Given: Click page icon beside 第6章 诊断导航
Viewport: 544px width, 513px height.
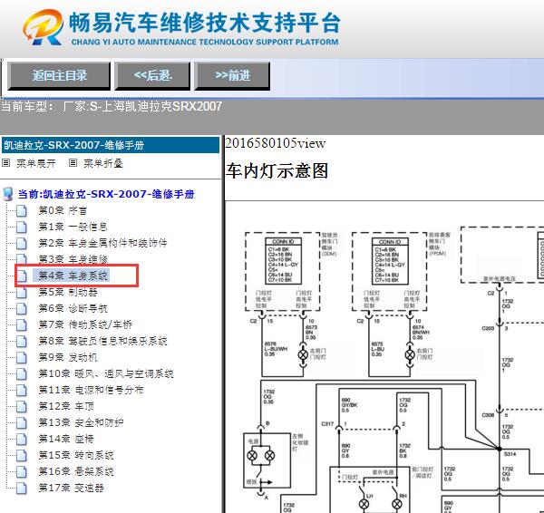Looking at the screenshot, I should [x=22, y=308].
